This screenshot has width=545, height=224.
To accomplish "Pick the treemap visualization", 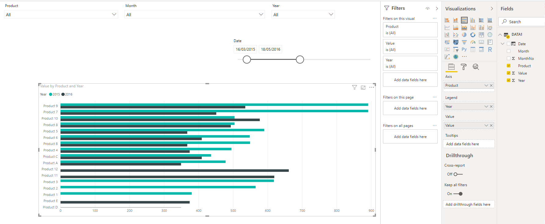I will tap(481, 35).
